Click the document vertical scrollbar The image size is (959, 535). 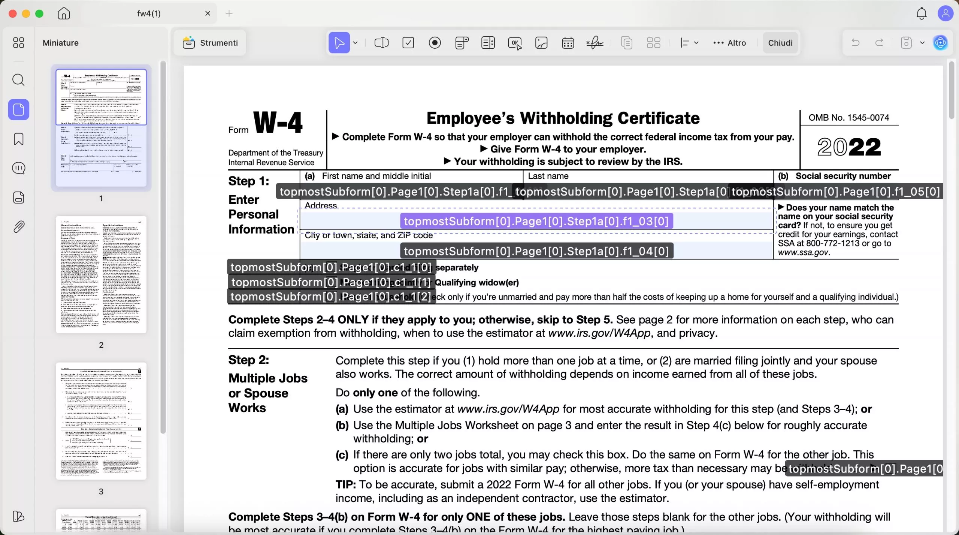pyautogui.click(x=952, y=90)
